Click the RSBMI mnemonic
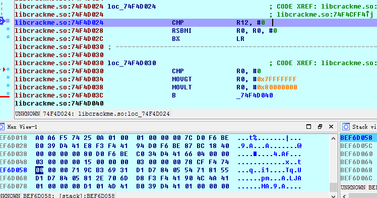Screen dimensions: 377x198 pos(181,31)
